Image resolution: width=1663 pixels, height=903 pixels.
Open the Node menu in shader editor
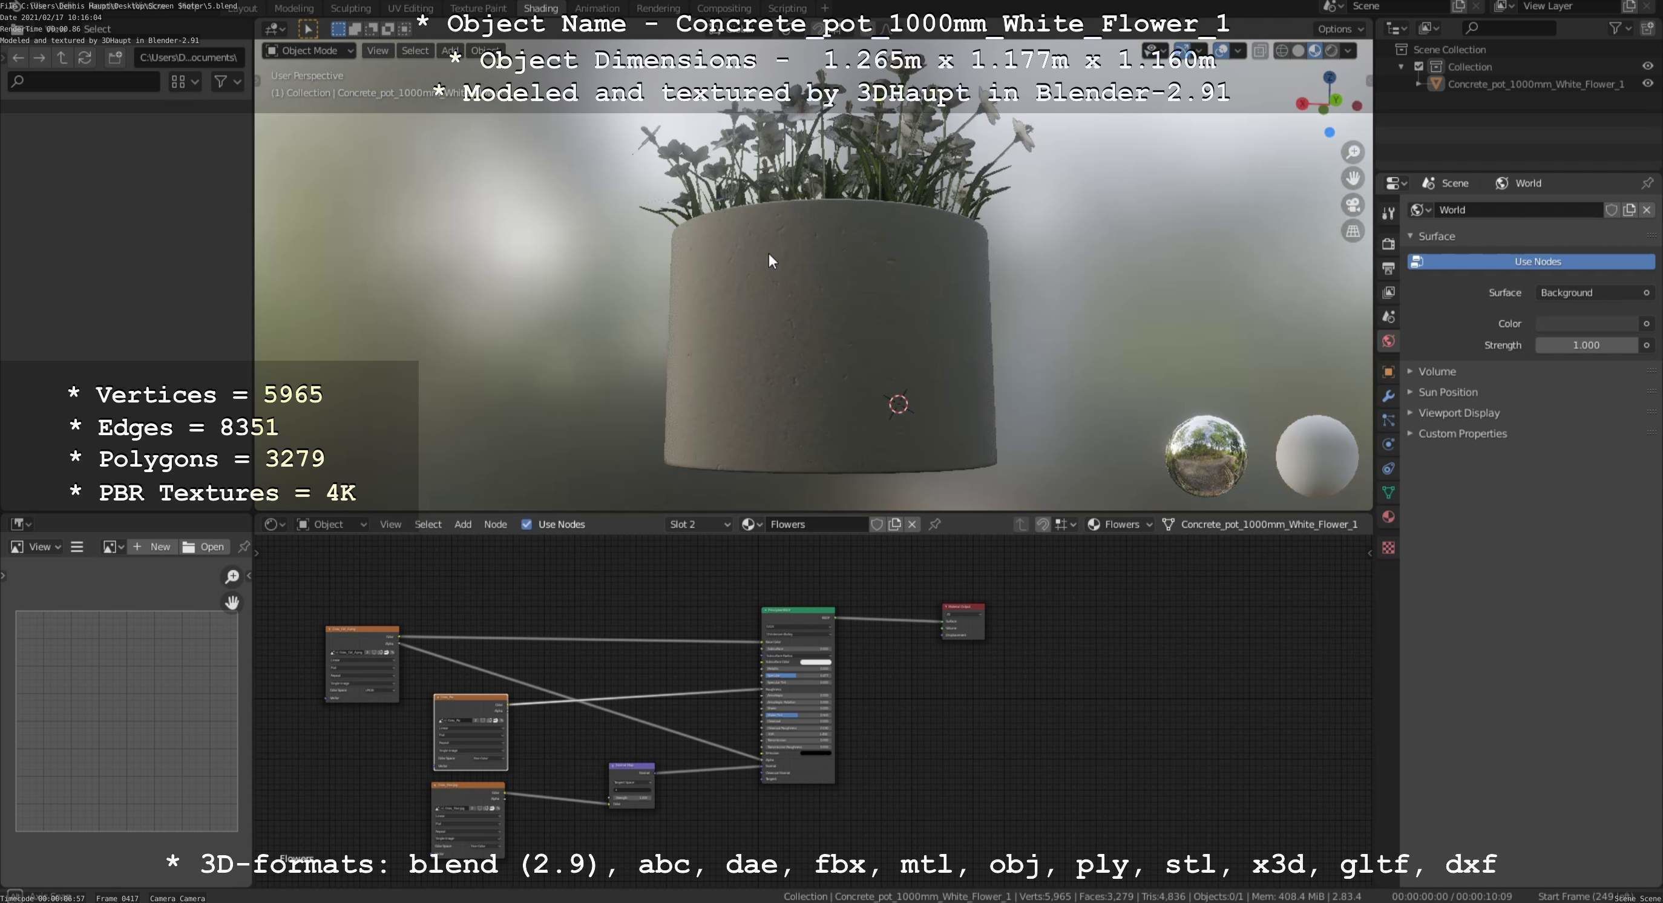(x=495, y=524)
